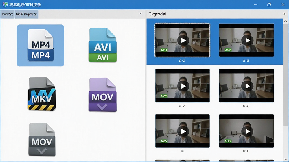
Task: Choose the blue and green AVI file icon
Action: pyautogui.click(x=103, y=45)
